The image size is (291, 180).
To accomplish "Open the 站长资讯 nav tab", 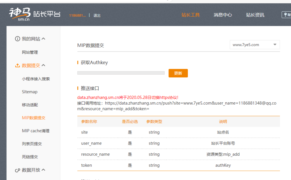I will pyautogui.click(x=255, y=15).
